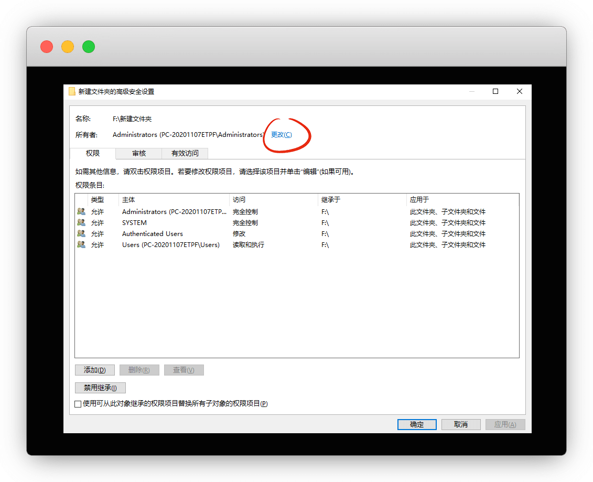Click the user icon in the Administrators row
The height and width of the screenshot is (482, 593).
(x=81, y=212)
